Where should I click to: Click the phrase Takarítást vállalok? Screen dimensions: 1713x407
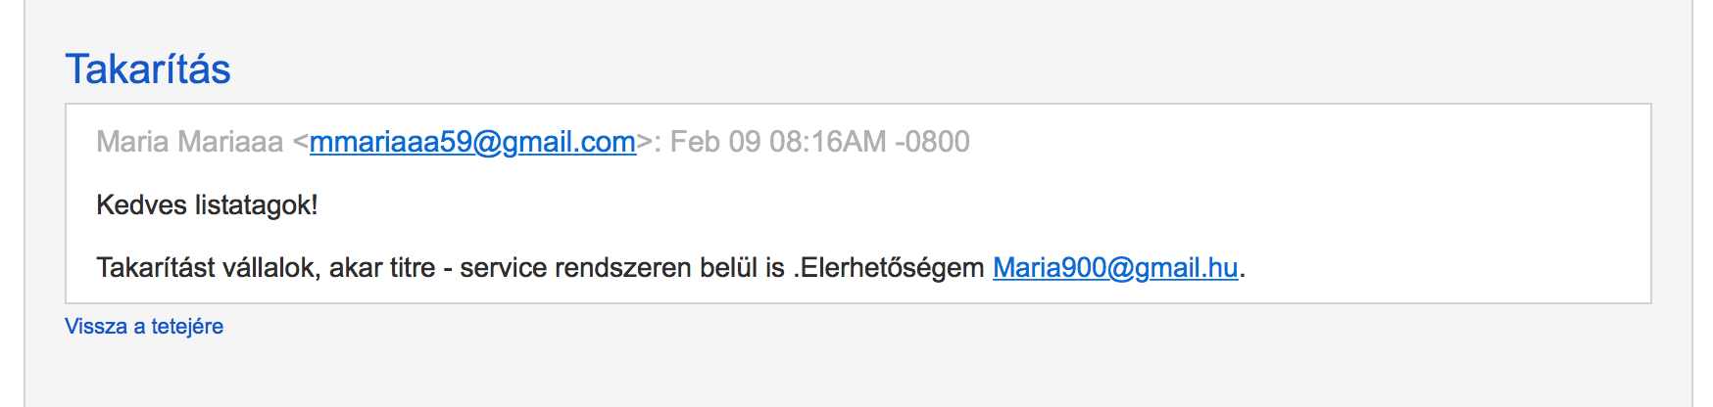click(206, 268)
